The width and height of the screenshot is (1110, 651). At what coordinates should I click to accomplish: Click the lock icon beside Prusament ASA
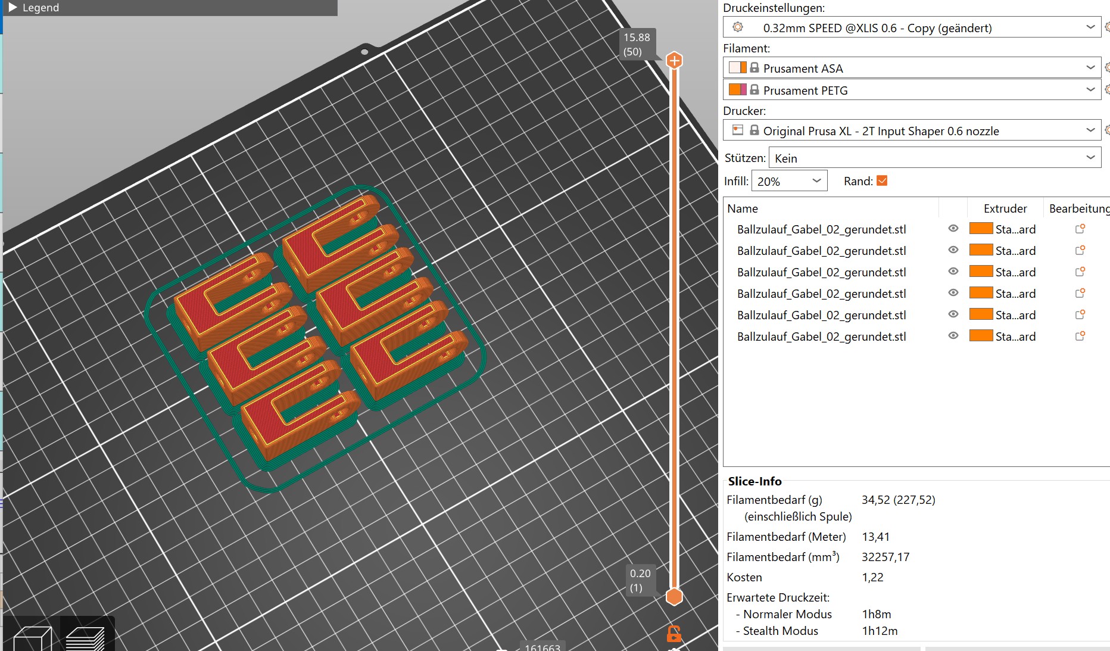754,68
